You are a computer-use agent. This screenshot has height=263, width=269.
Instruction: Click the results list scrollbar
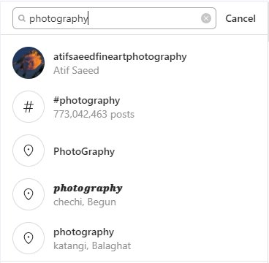click(x=268, y=22)
